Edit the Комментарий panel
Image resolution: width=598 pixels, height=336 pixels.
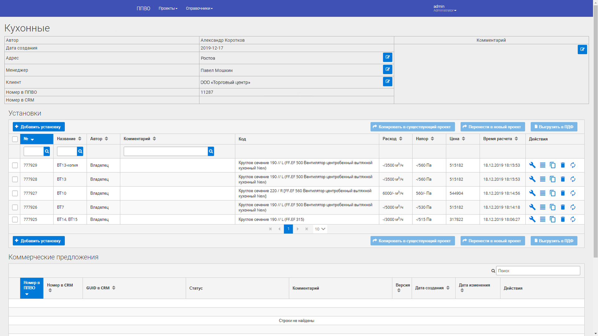(582, 49)
